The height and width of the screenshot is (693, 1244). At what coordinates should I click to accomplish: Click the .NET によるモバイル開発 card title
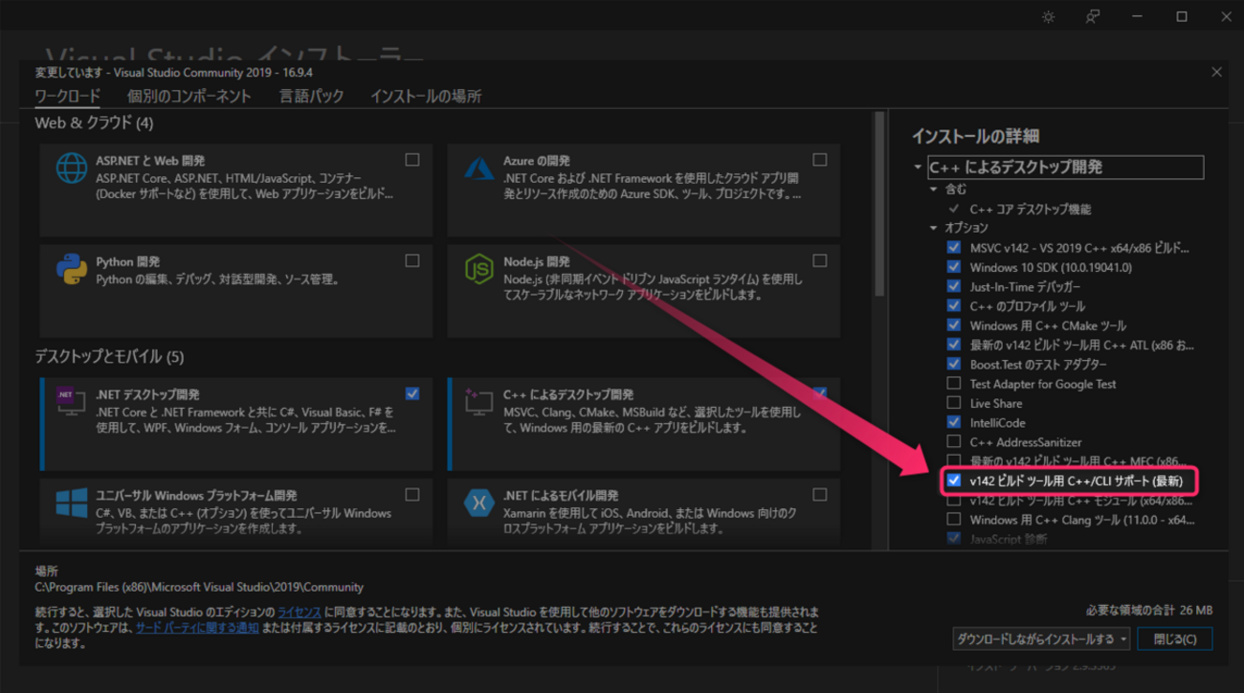click(561, 496)
